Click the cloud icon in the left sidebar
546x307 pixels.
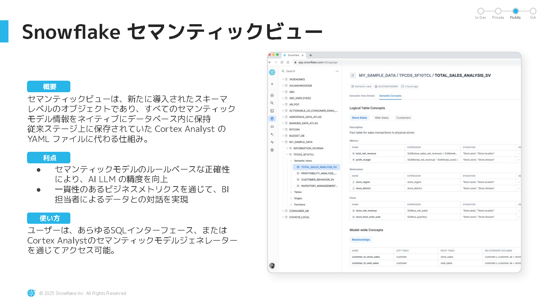272,127
